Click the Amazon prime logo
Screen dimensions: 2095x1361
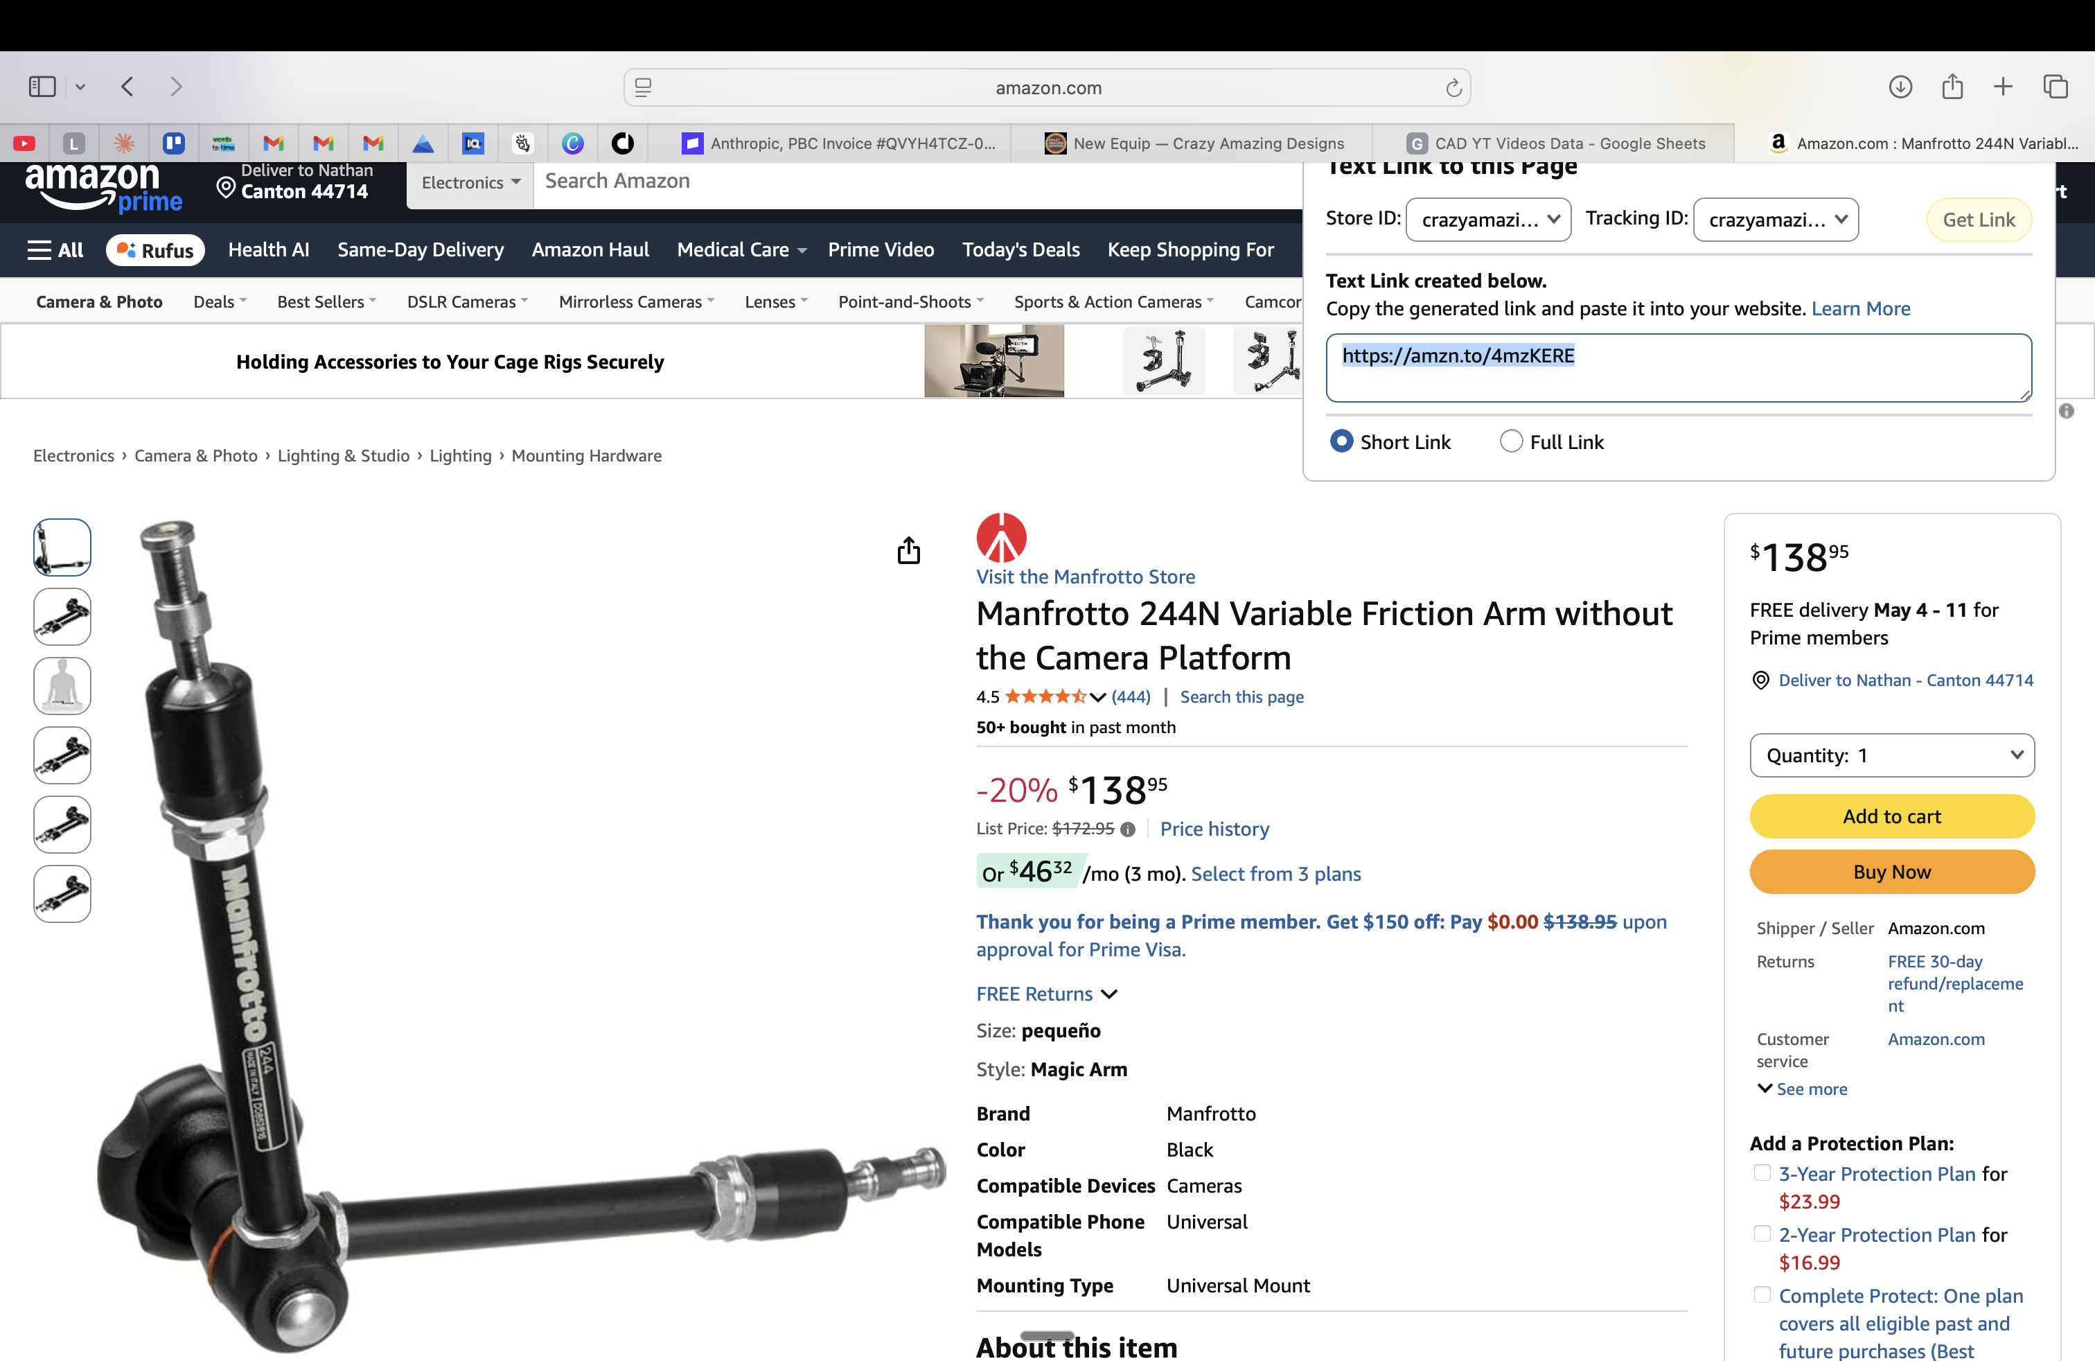point(104,188)
